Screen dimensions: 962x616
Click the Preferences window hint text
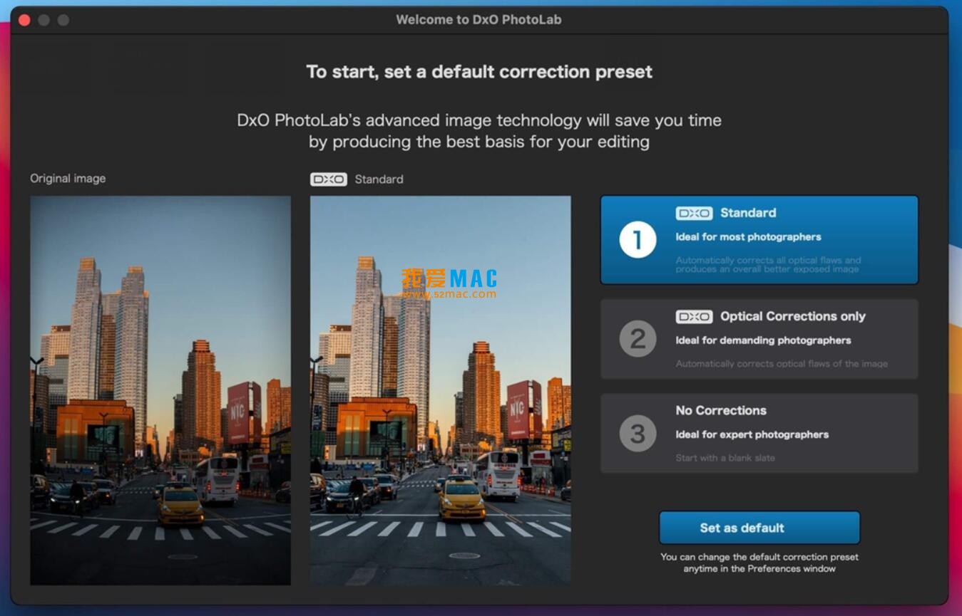(759, 563)
